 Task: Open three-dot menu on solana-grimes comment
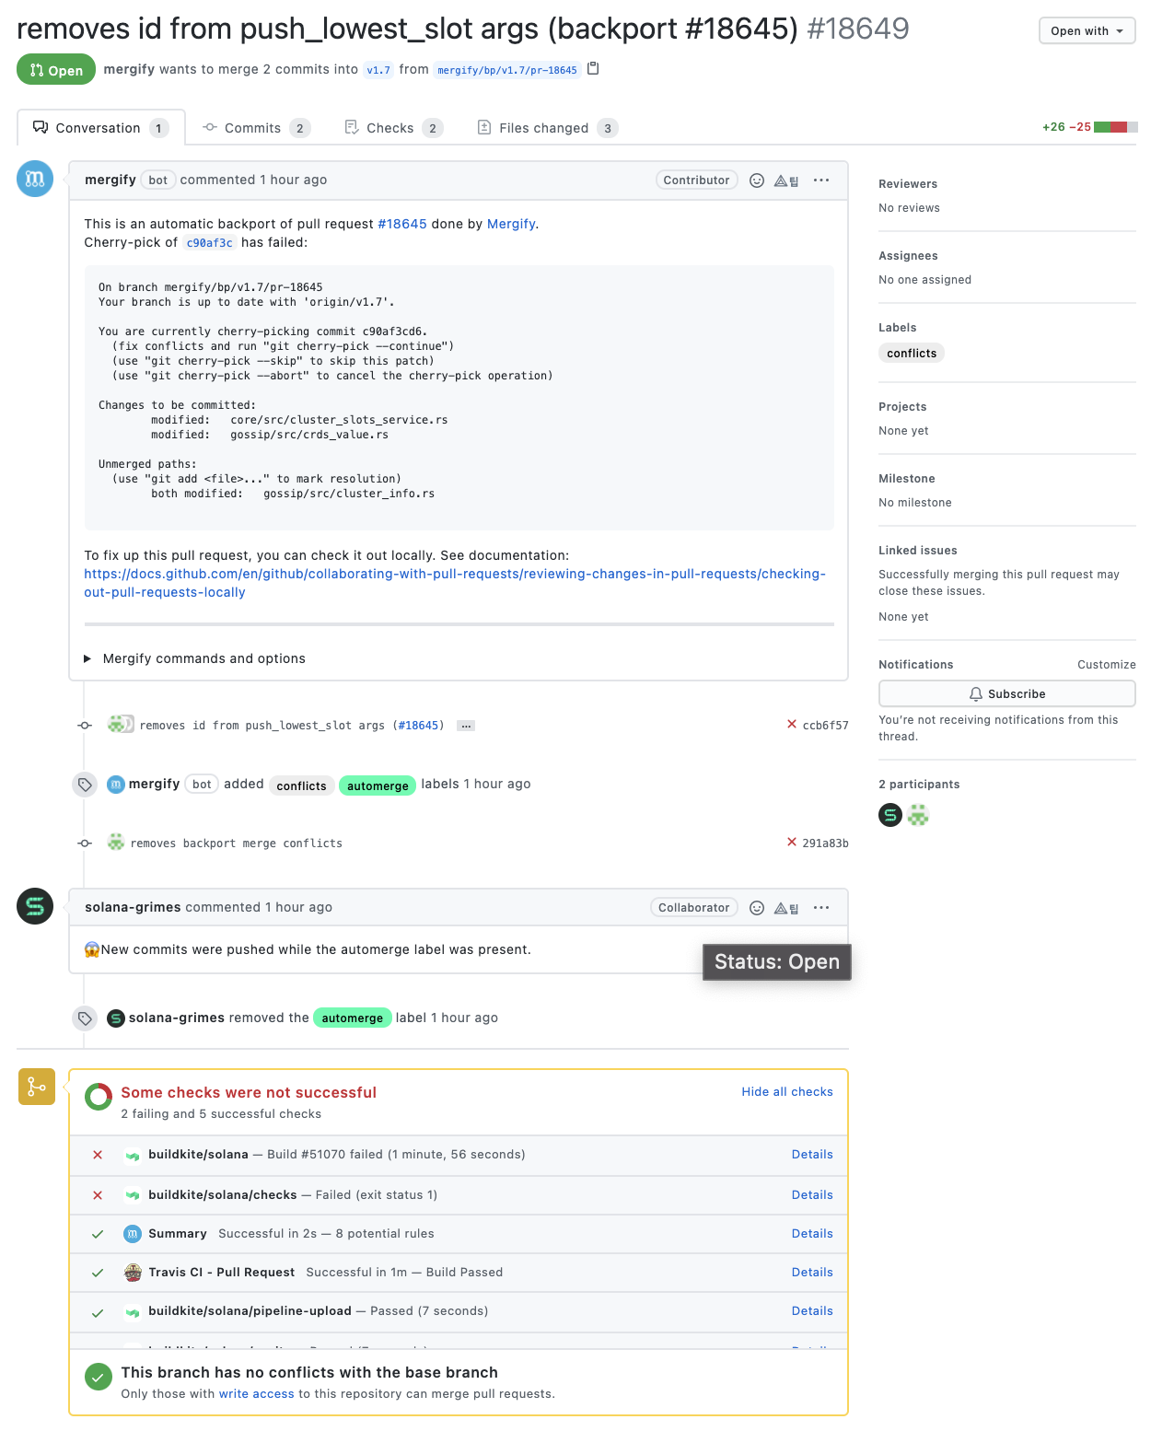coord(821,908)
